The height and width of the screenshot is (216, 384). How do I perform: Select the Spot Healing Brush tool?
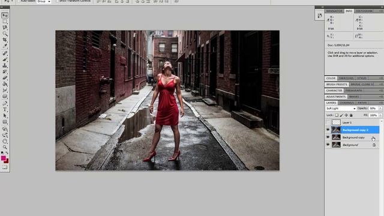tap(5, 53)
